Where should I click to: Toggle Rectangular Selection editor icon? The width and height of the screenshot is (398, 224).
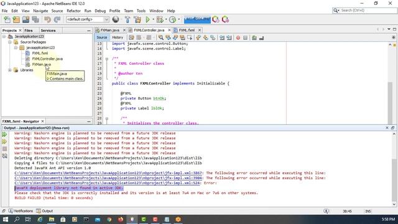pyautogui.click(x=190, y=37)
